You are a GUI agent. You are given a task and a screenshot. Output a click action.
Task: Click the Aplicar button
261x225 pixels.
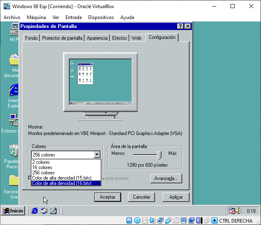[176, 197]
